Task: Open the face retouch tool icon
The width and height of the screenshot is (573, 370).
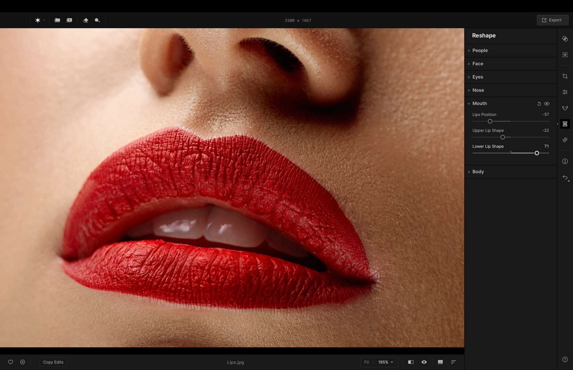Action: [x=565, y=108]
